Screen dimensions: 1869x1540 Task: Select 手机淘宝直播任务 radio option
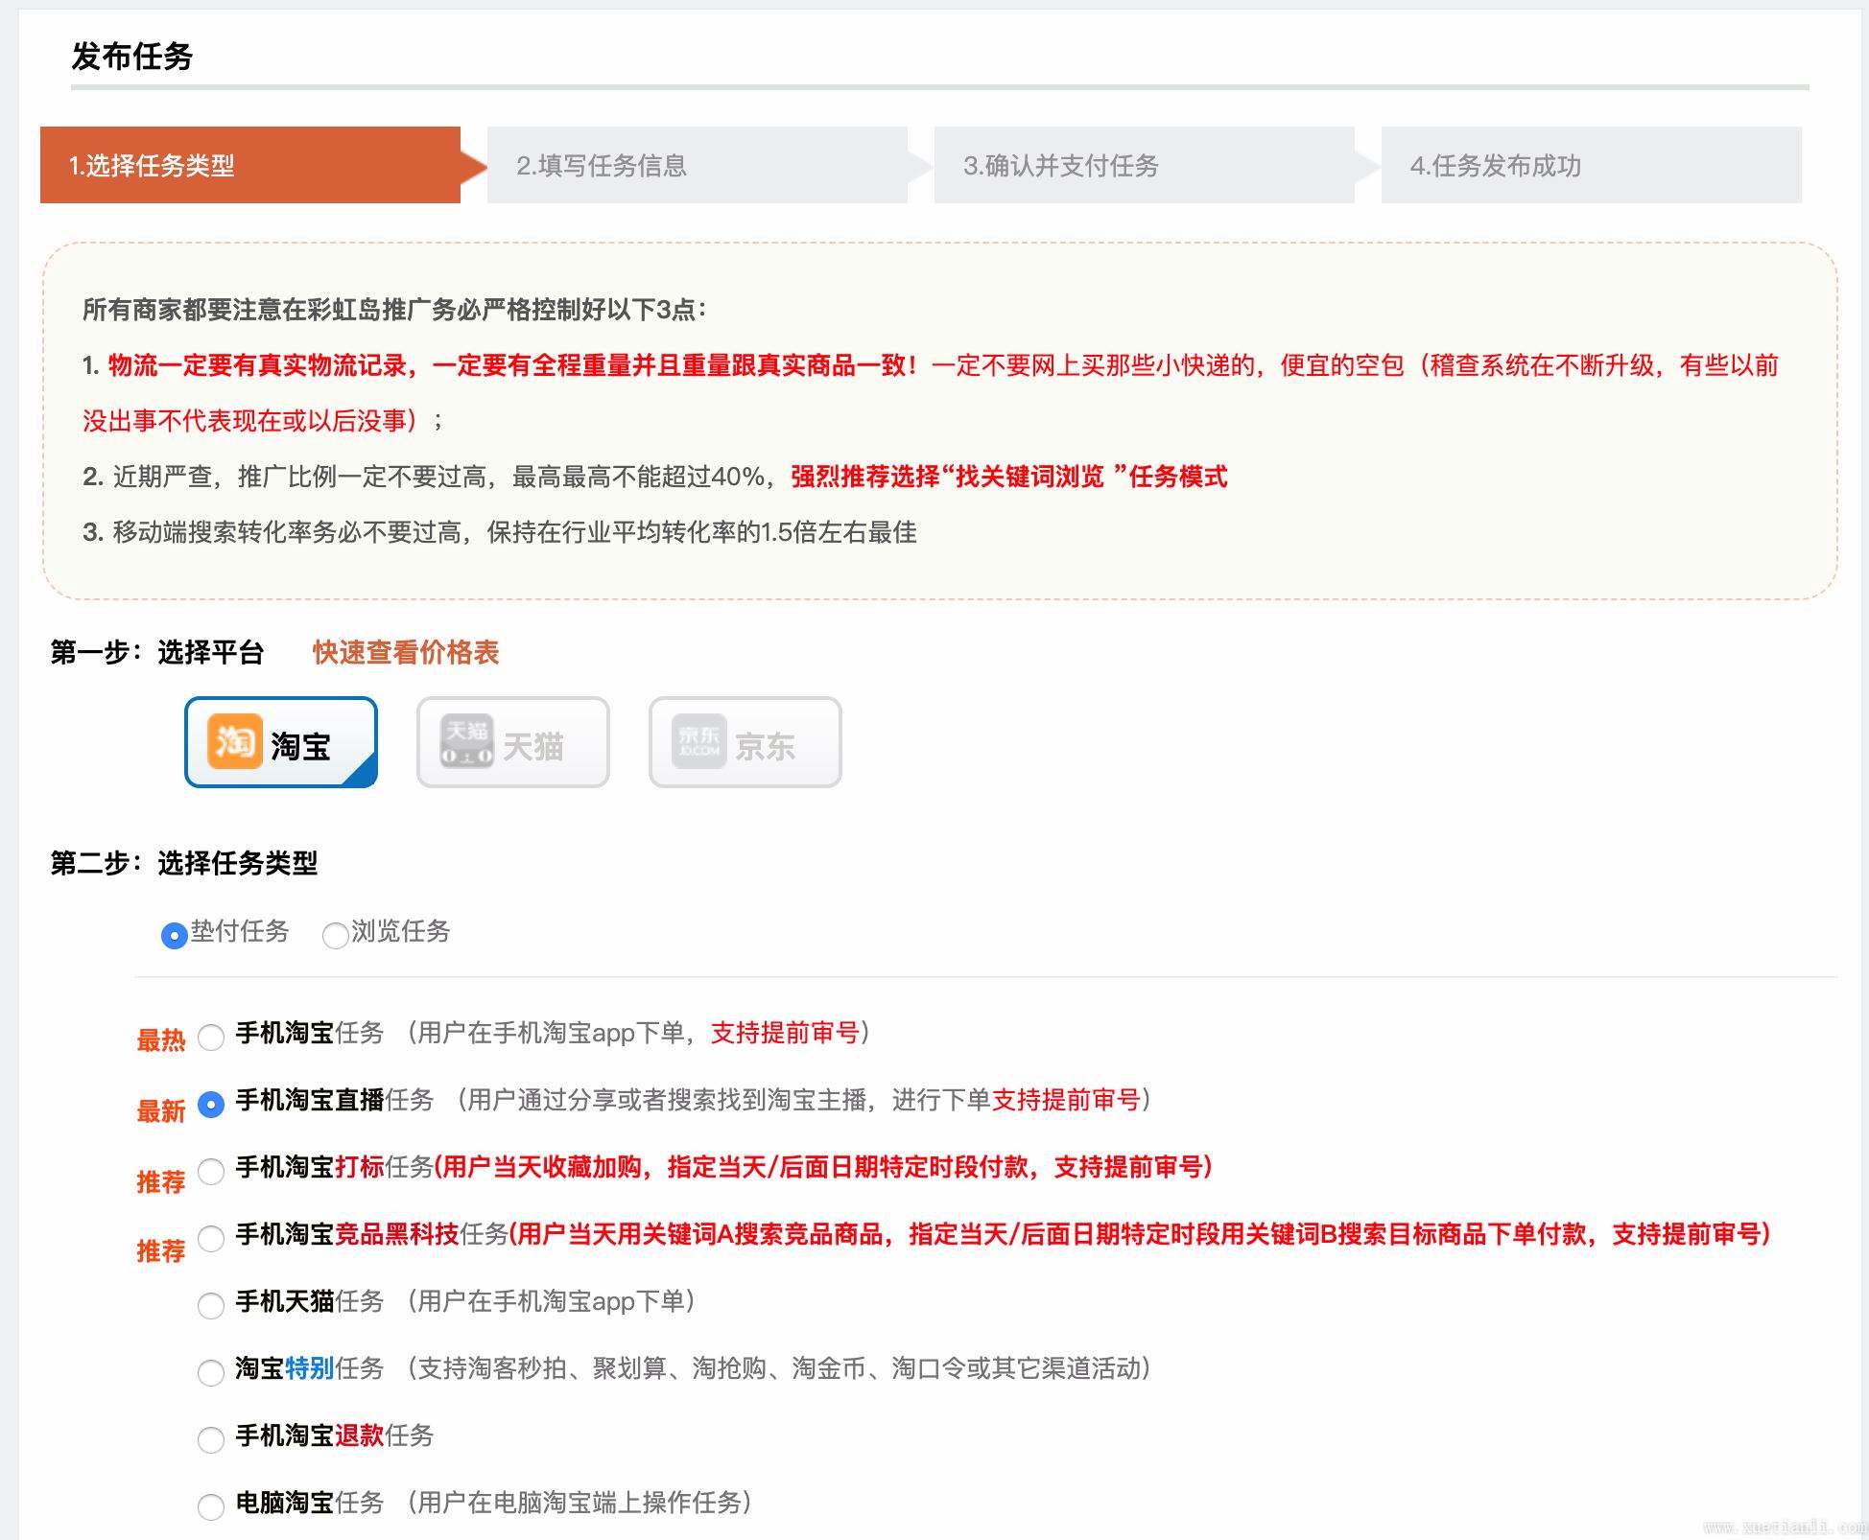point(211,1104)
